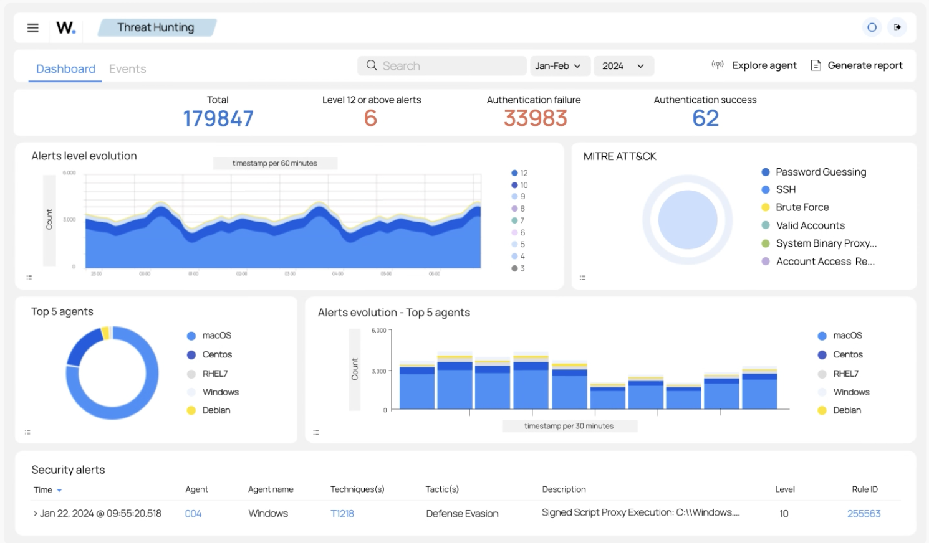
Task: Click the Wazuh logo in the header
Action: coord(65,27)
